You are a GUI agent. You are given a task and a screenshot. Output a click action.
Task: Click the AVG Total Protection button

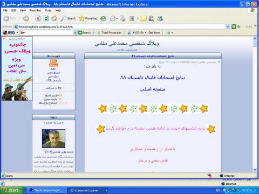tap(109, 32)
